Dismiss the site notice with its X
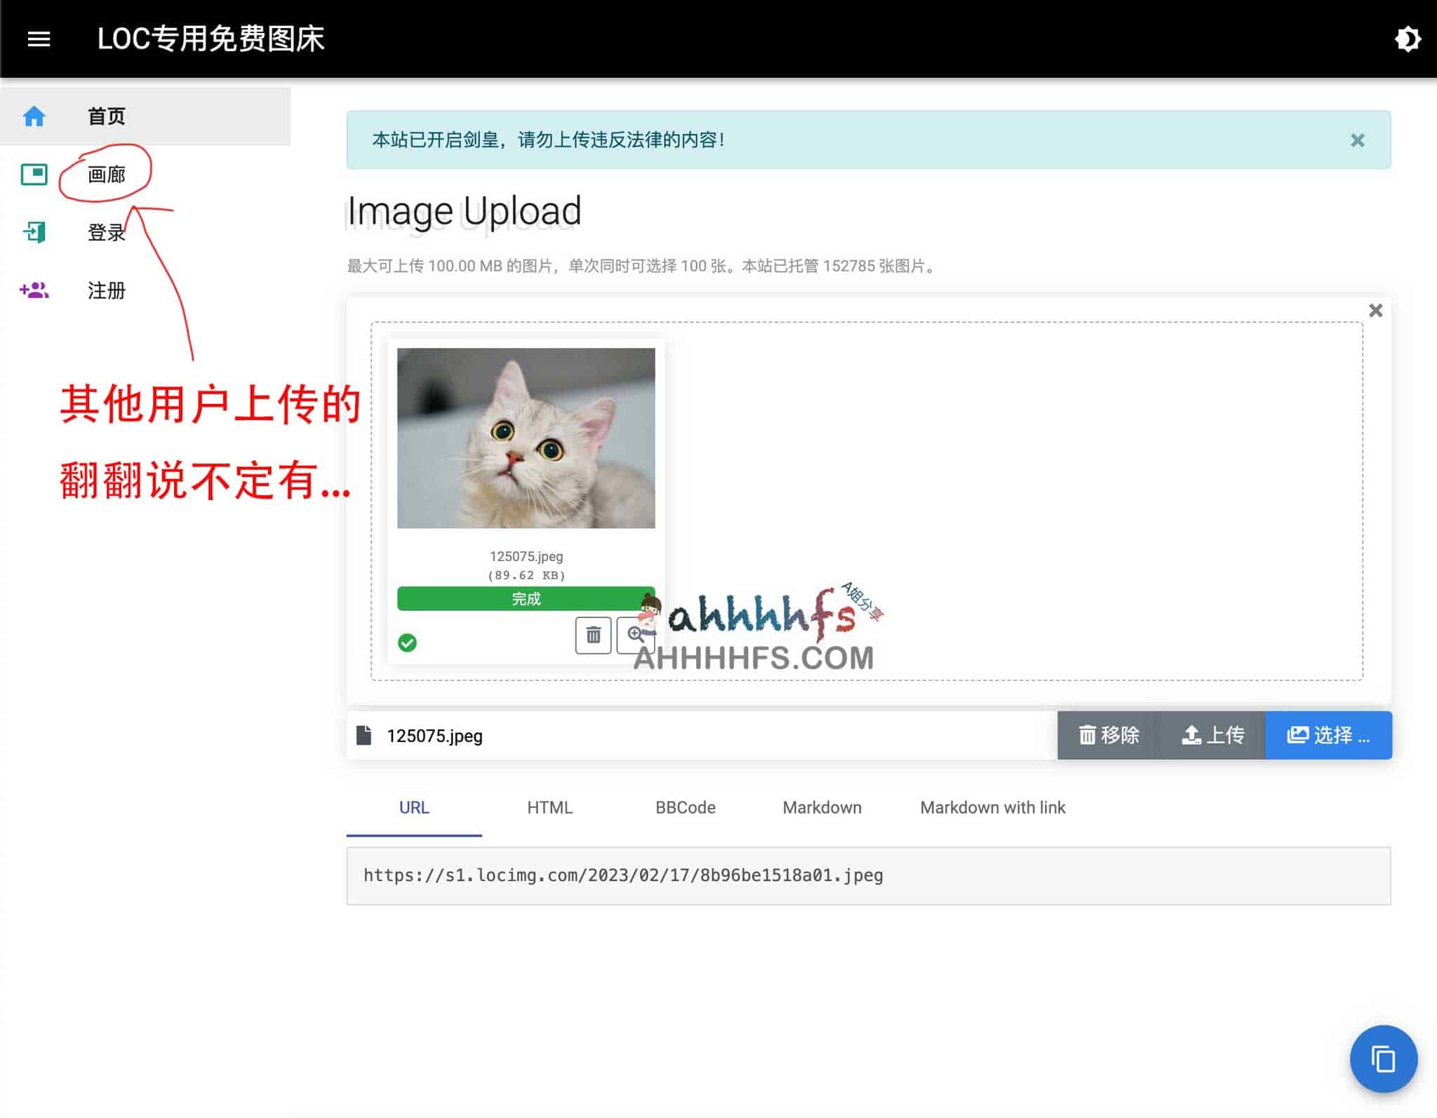This screenshot has height=1118, width=1437. coord(1359,140)
